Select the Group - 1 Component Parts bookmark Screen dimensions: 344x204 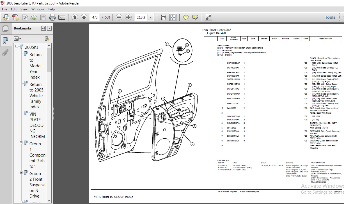pyautogui.click(x=37, y=155)
